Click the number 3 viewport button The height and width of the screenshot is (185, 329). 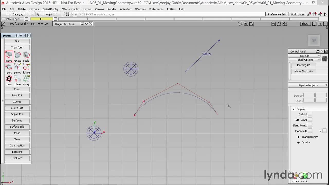(320, 24)
